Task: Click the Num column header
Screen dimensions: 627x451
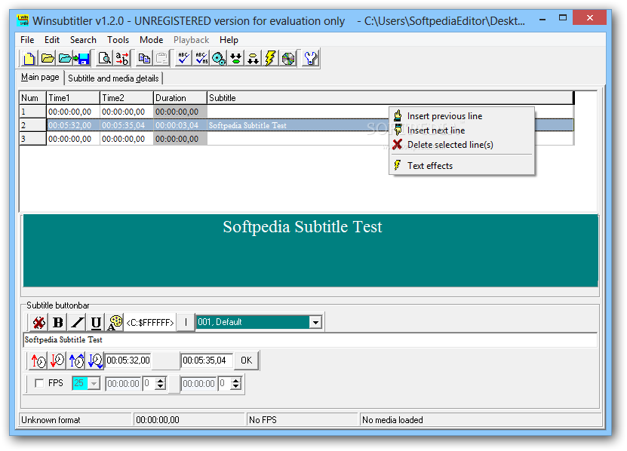Action: pyautogui.click(x=32, y=98)
